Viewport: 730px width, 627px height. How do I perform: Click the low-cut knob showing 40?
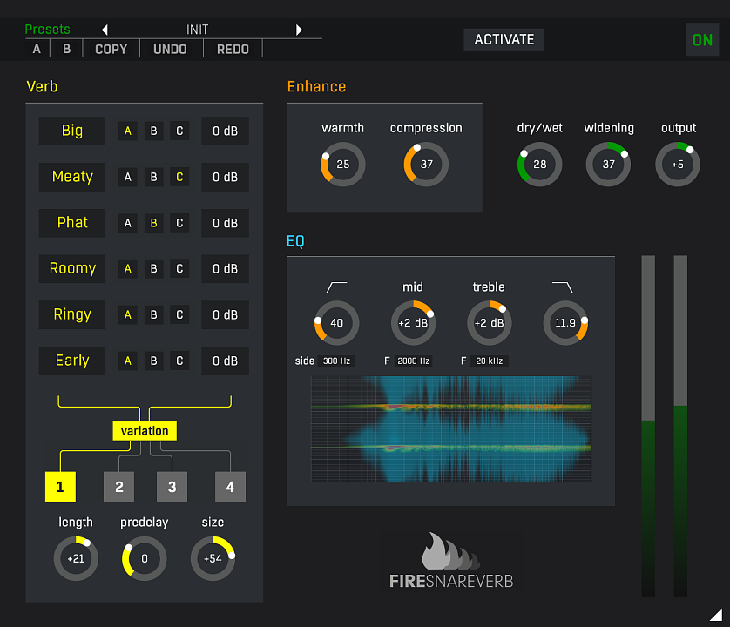(x=337, y=323)
